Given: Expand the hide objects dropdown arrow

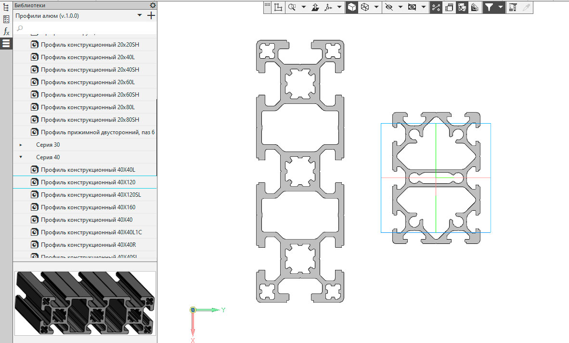Looking at the screenshot, I should [x=400, y=7].
